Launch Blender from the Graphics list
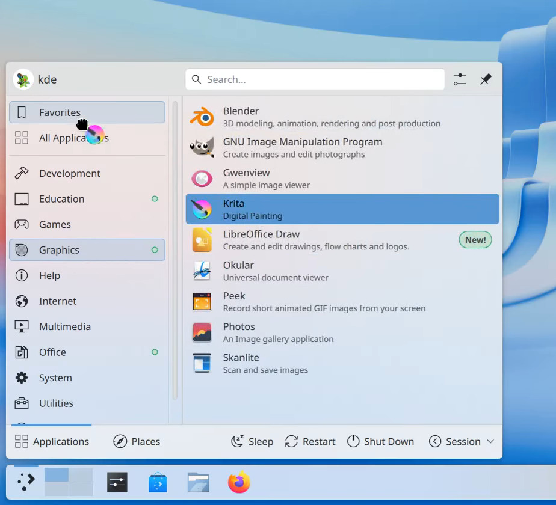The image size is (556, 505). (x=342, y=117)
